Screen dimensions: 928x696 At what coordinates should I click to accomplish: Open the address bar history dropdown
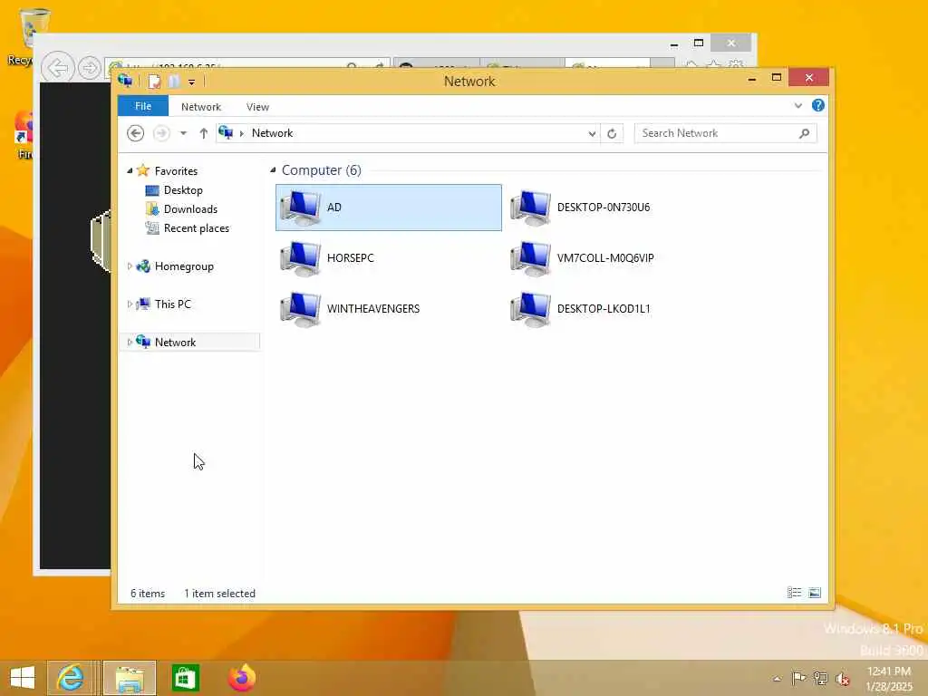point(592,134)
